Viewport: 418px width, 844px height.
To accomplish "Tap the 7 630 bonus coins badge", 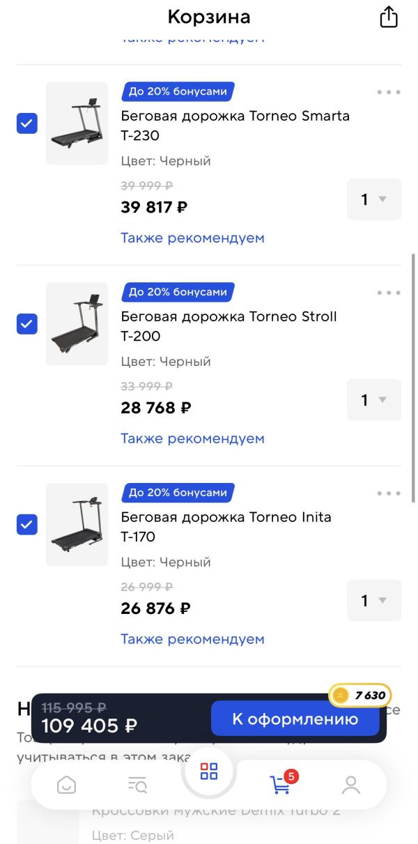I will (x=360, y=695).
